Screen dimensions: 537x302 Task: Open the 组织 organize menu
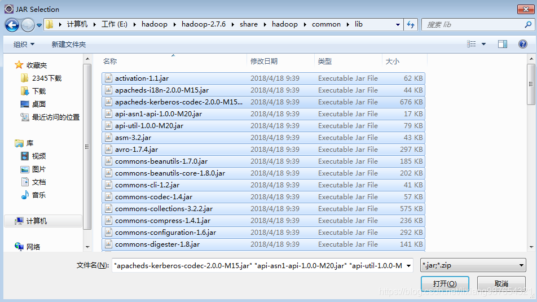point(24,44)
